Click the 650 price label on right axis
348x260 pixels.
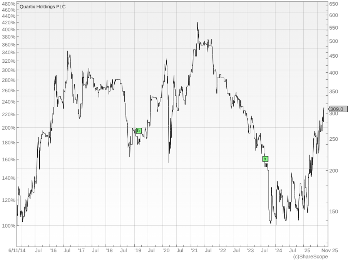(x=333, y=4)
